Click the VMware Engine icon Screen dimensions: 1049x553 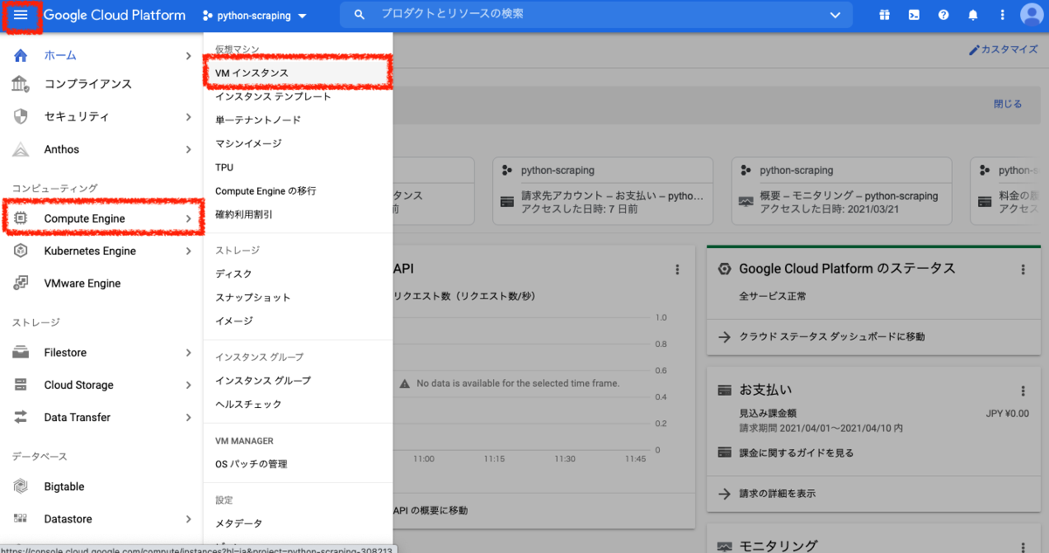[x=21, y=283]
